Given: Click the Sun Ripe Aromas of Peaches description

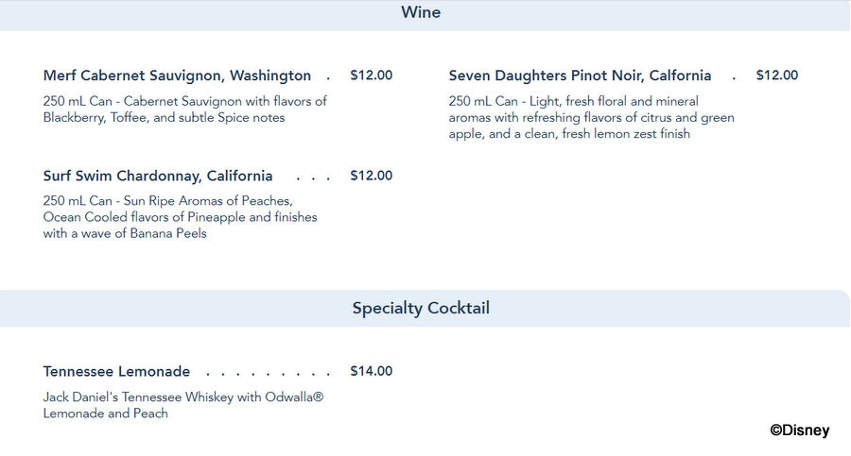Looking at the screenshot, I should pyautogui.click(x=181, y=217).
